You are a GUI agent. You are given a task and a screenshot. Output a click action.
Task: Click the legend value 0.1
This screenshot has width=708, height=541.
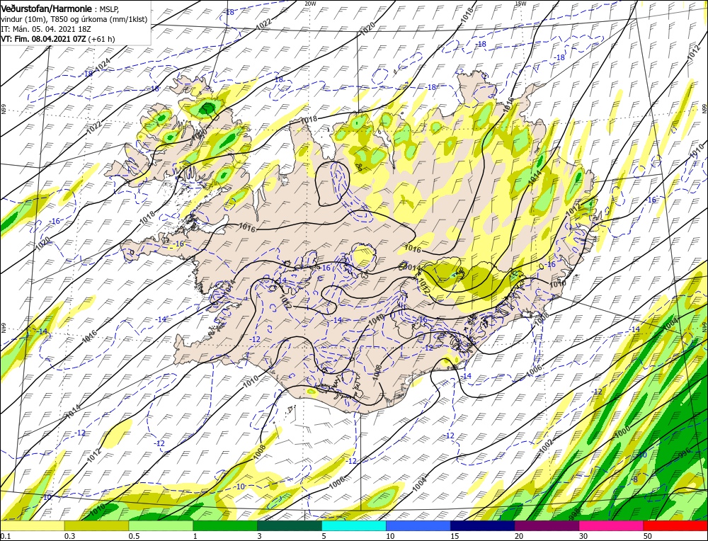[4, 535]
